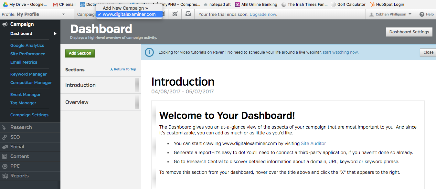Choose Add New Campaign in dropdown
Screen dimensions: 436x189
point(129,8)
